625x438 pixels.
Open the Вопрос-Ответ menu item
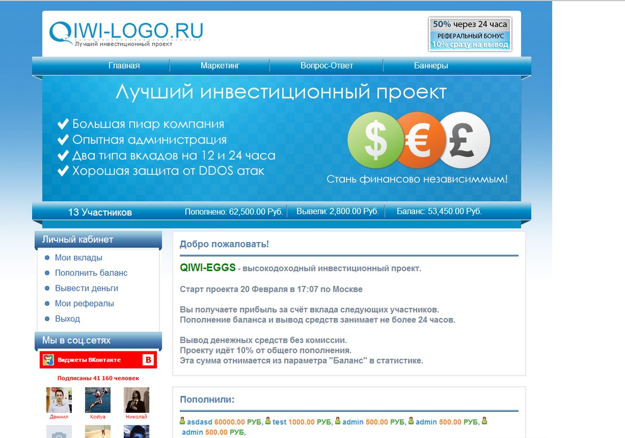pyautogui.click(x=327, y=66)
